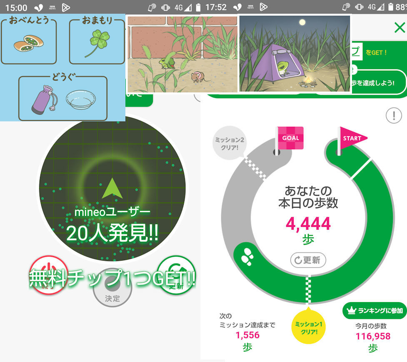407x362 pixels.
Task: Select the four-leaf clover in おまもり slot
Action: (x=97, y=43)
